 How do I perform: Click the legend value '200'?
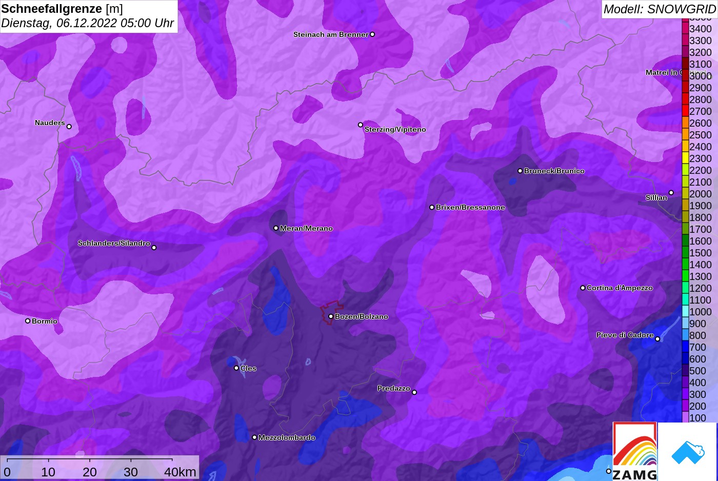click(697, 406)
